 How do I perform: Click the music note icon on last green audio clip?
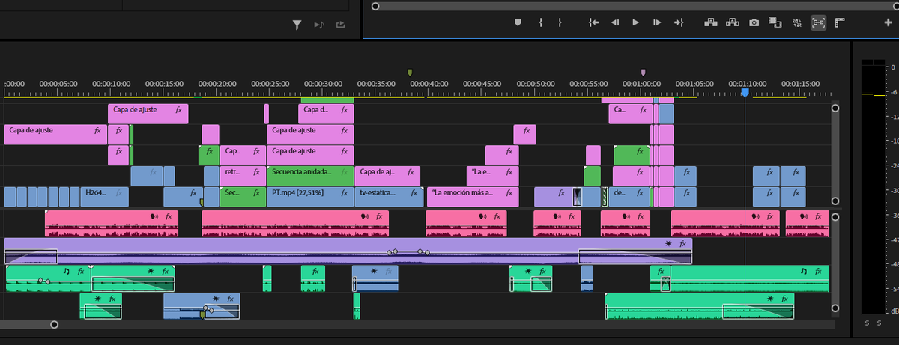tap(802, 271)
